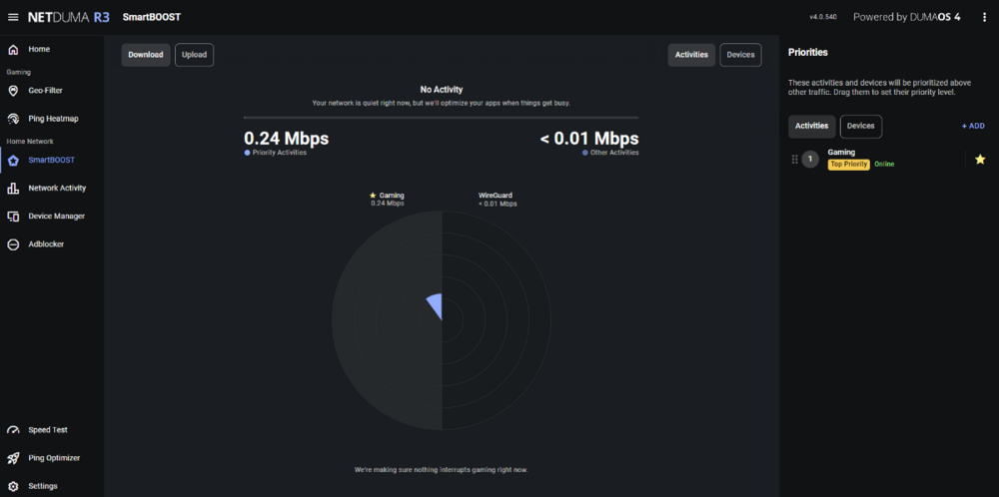Viewport: 999px width, 497px height.
Task: Click the blue Gaming slice in chart
Action: point(435,307)
